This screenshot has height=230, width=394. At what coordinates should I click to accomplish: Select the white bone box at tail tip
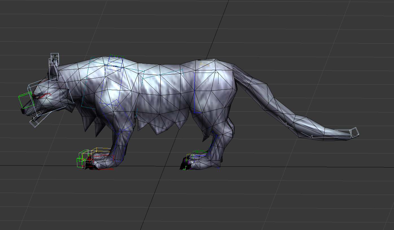click(354, 132)
